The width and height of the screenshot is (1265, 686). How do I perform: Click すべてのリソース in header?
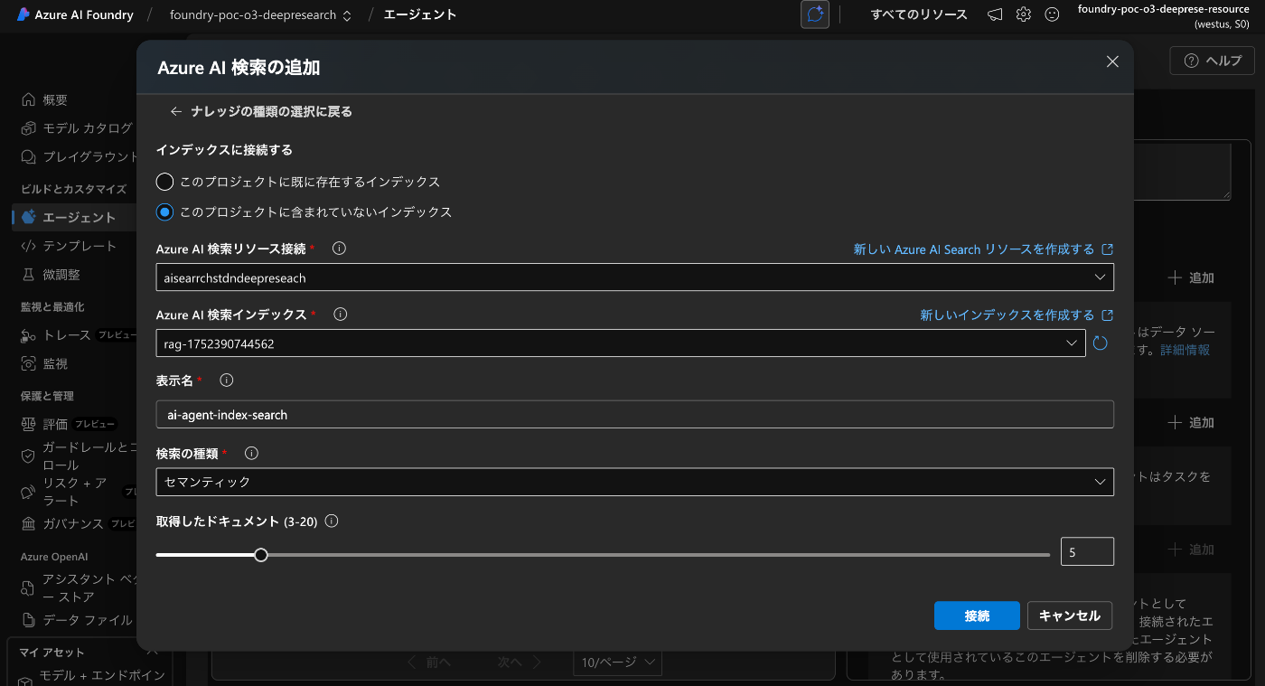(919, 14)
